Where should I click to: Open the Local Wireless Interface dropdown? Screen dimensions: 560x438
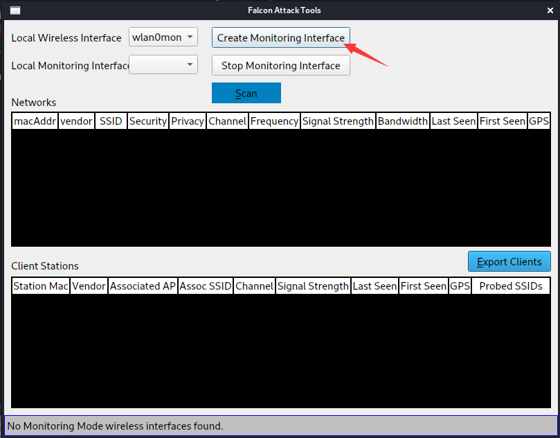[x=163, y=37]
